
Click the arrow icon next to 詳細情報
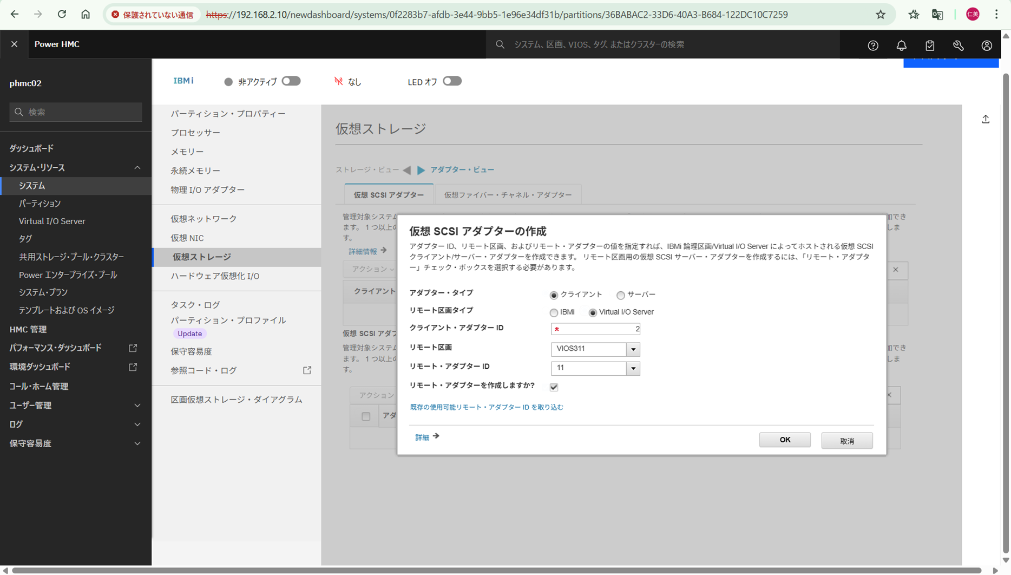(x=384, y=251)
